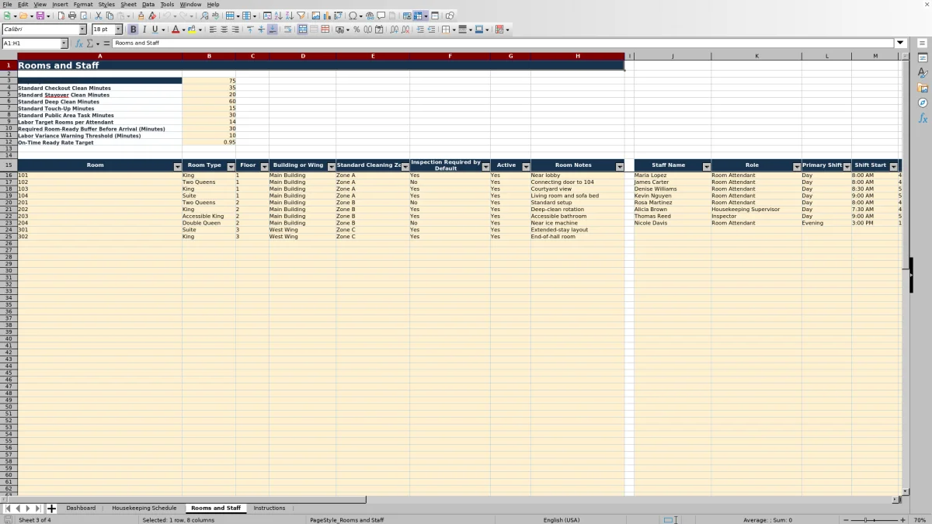Screen dimensions: 932x524
Task: Click Insert Comment speech bubble icon
Action: [381, 16]
